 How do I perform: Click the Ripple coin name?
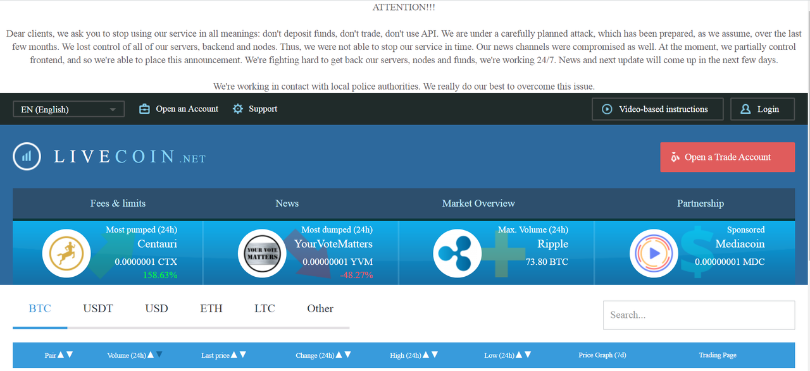(x=552, y=244)
